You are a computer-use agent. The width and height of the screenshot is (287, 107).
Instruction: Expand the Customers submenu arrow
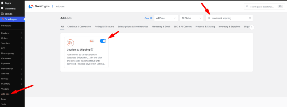(22, 58)
